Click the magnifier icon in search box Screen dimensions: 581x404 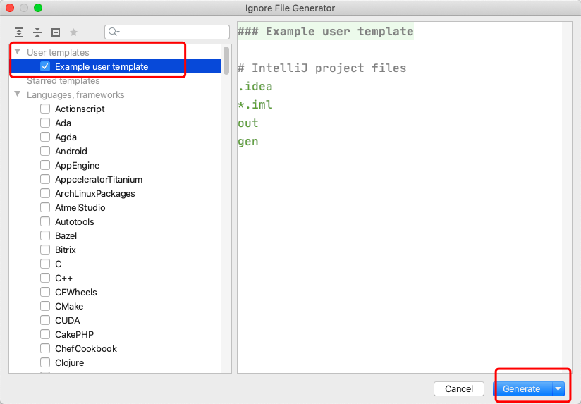pyautogui.click(x=114, y=32)
